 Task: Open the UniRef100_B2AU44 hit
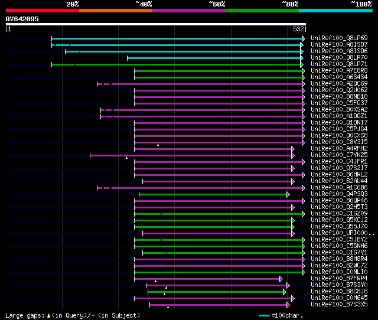coord(339,181)
